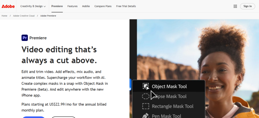This screenshot has width=259, height=118.
Task: Select Object Mask Tool label in hero image
Action: coord(169,86)
